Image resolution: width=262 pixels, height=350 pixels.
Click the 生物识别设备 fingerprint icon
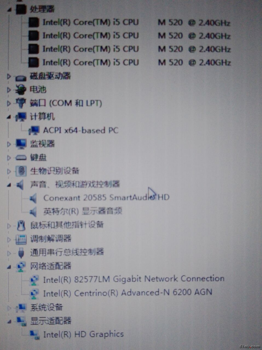[x=21, y=171]
